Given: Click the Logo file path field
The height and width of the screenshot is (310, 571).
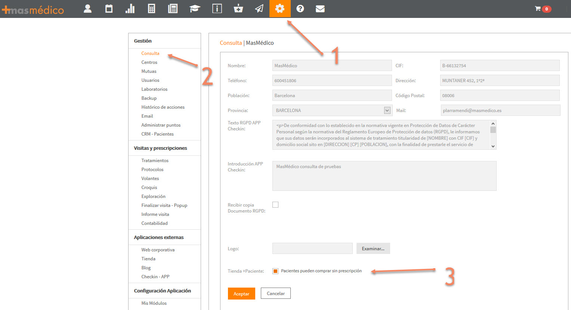Looking at the screenshot, I should coord(312,248).
